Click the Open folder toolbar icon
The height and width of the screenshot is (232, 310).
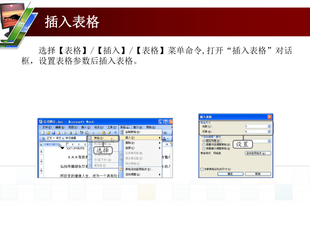pos(48,133)
